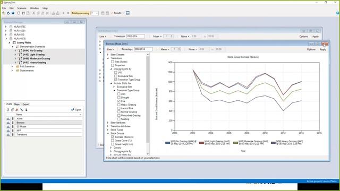Click the red Light Grazing legend swatch
This screenshot has width=340, height=191.
pos(201,143)
